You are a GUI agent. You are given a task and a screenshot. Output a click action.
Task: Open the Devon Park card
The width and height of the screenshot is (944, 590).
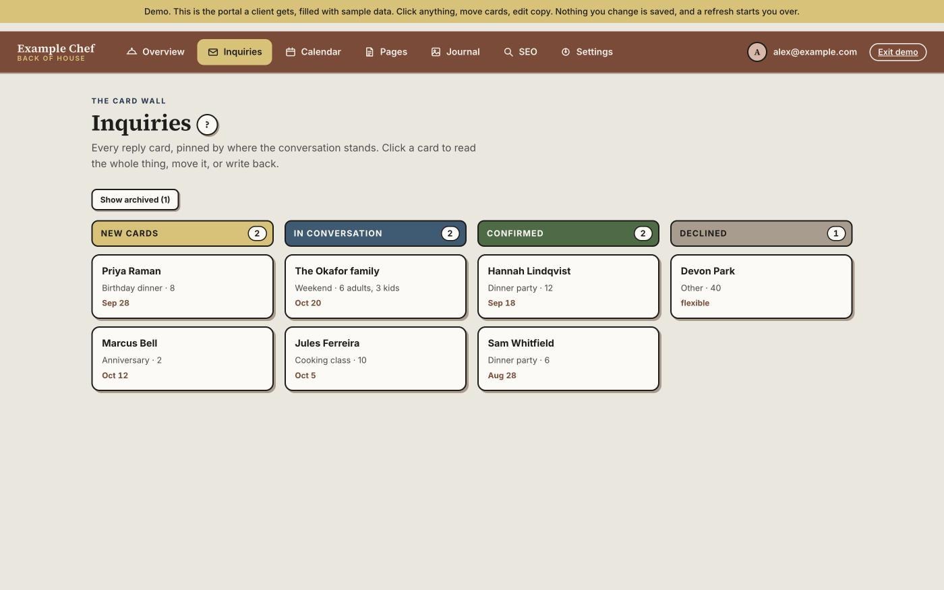click(x=761, y=287)
